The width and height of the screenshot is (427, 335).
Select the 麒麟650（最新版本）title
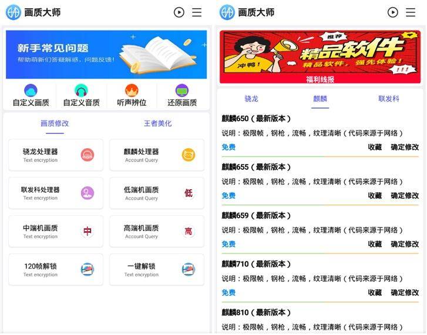[x=256, y=119]
